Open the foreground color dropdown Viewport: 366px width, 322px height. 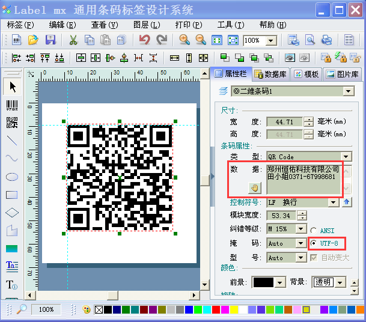tap(279, 282)
